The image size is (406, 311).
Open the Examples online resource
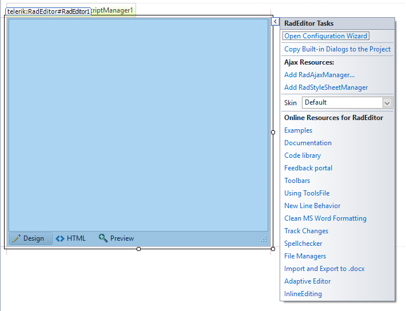tap(298, 130)
